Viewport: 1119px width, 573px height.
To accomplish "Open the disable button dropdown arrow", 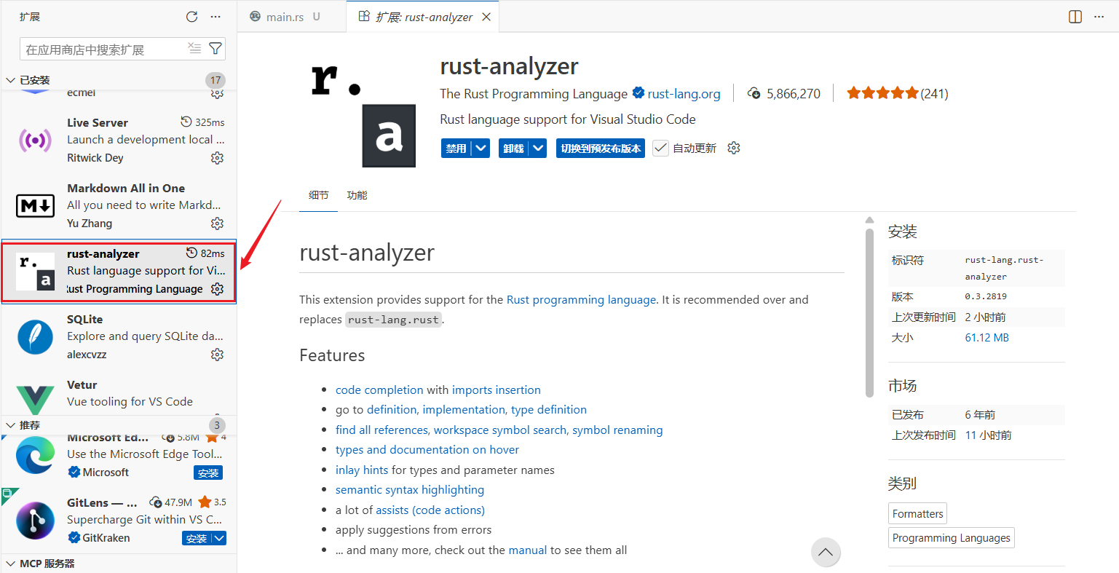I will (481, 148).
